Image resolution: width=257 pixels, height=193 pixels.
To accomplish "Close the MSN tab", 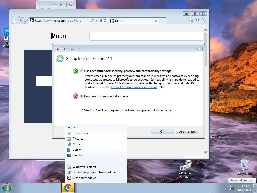I will point(156,21).
